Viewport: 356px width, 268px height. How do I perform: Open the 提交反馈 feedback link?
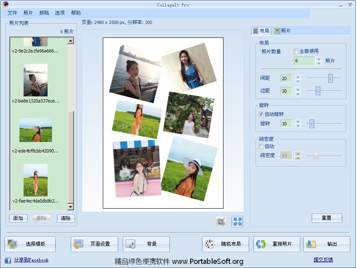323,260
